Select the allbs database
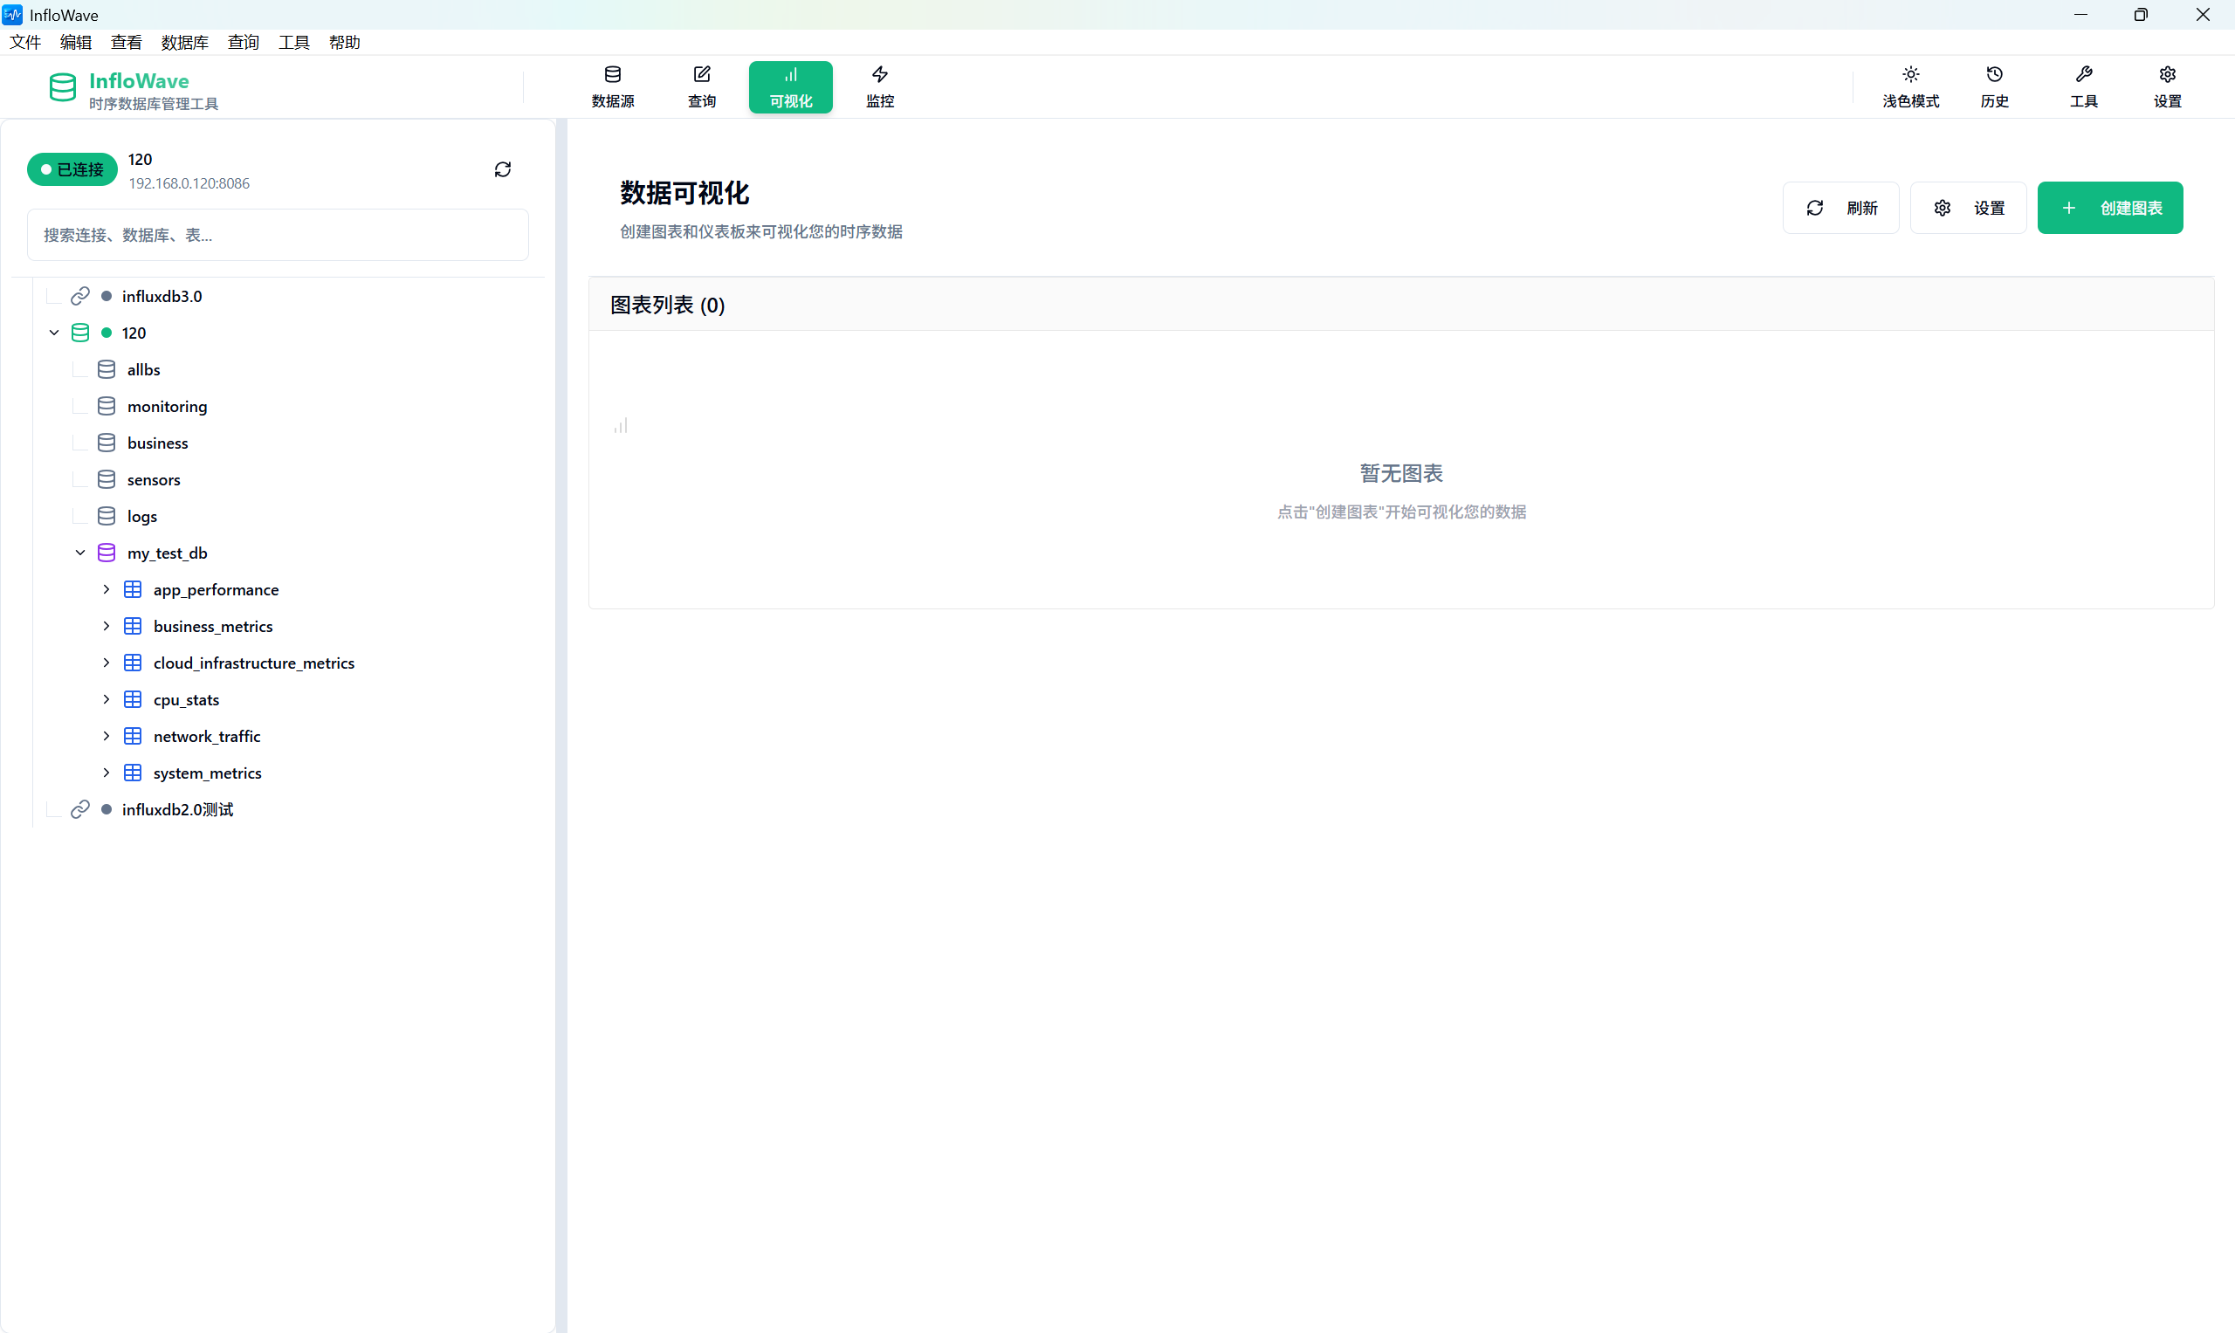The image size is (2235, 1333). [x=144, y=369]
